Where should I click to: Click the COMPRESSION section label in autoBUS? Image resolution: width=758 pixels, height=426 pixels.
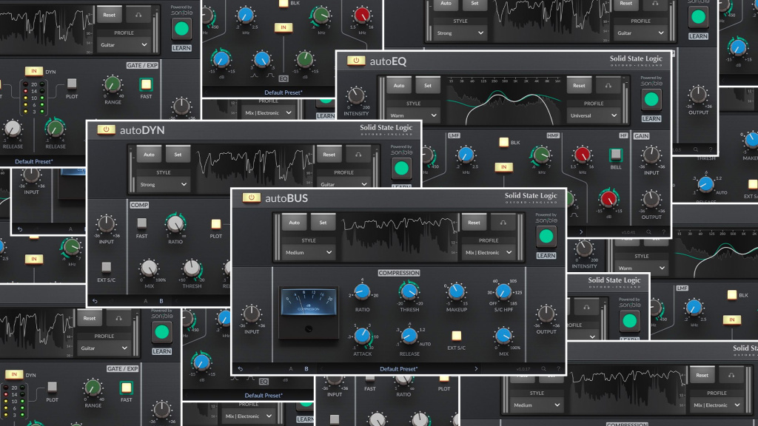pyautogui.click(x=399, y=273)
